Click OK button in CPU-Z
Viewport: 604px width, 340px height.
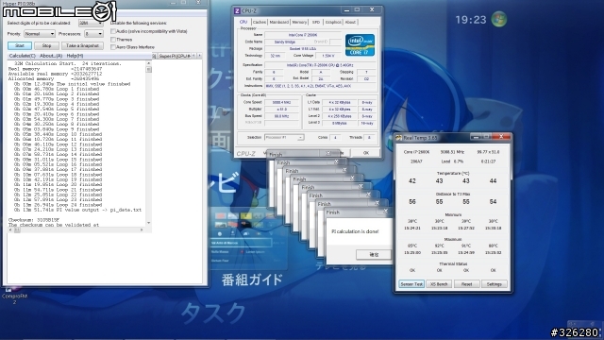tap(365, 153)
